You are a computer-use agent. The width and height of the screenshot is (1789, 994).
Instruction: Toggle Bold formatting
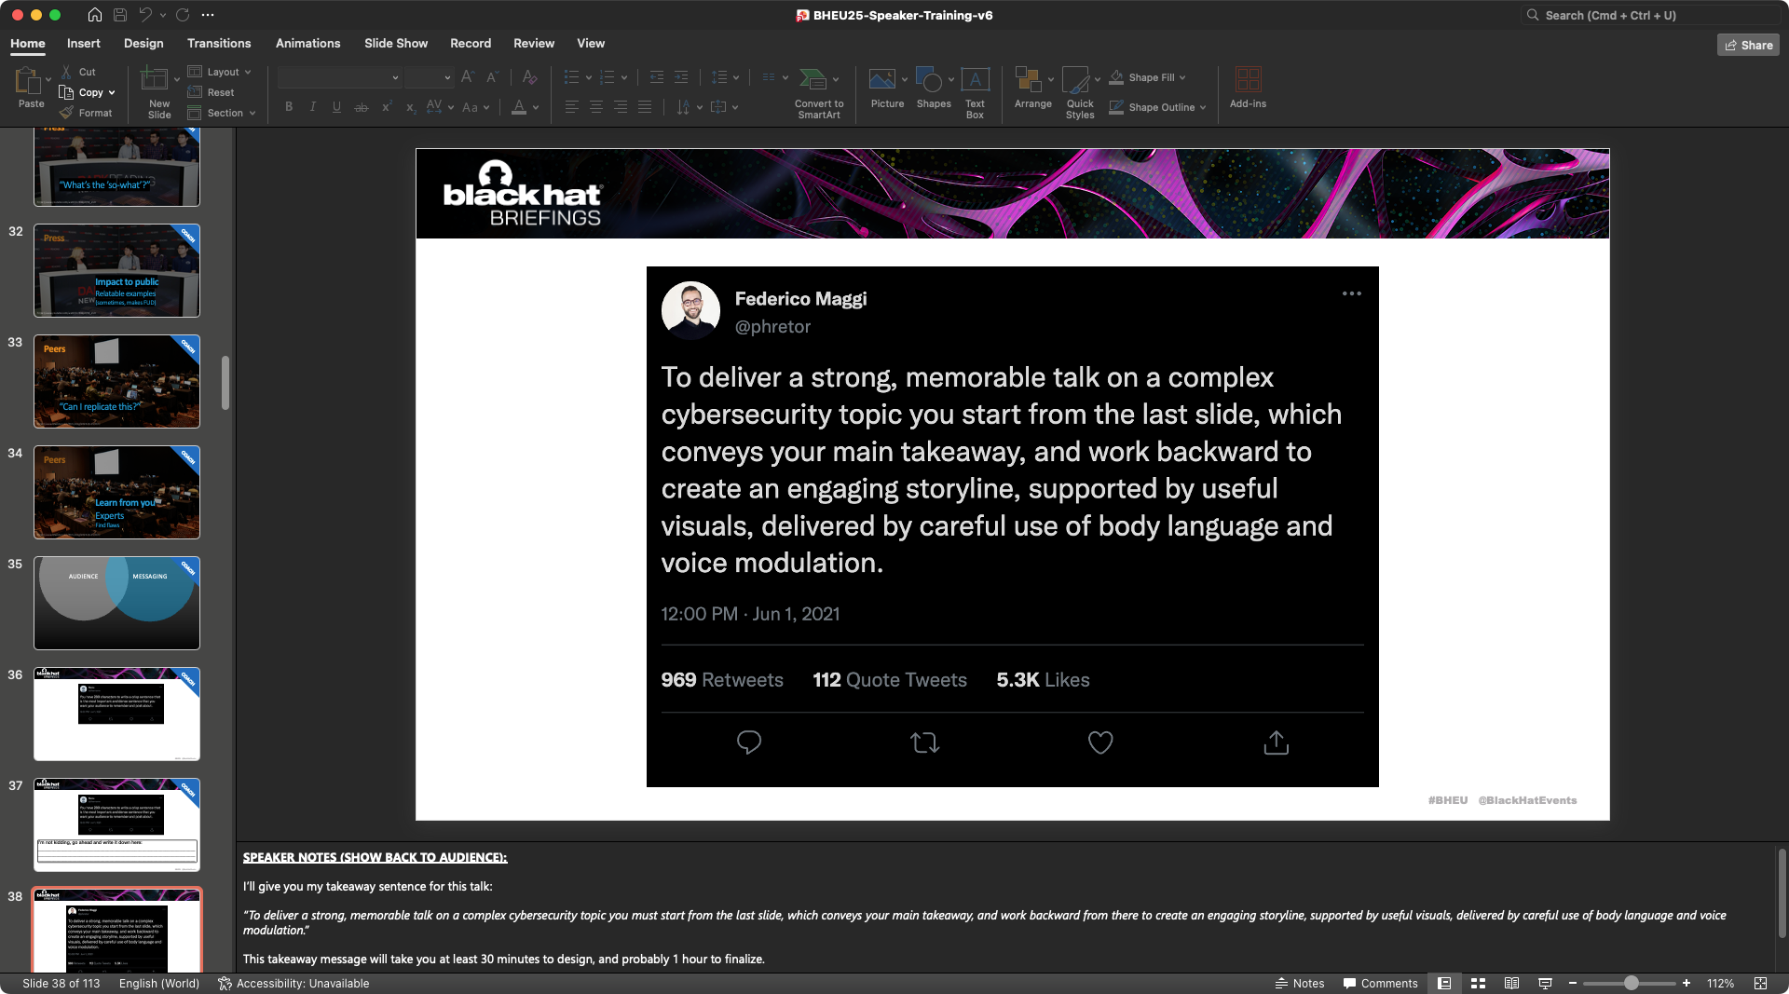point(289,107)
